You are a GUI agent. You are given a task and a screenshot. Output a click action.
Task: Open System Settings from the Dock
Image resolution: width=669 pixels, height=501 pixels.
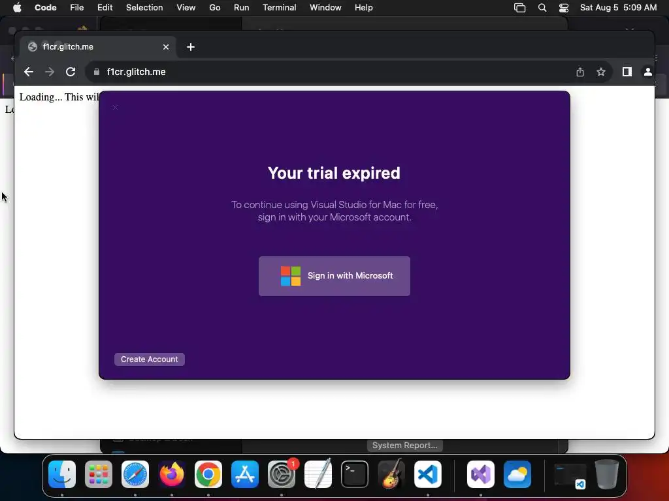click(x=282, y=474)
